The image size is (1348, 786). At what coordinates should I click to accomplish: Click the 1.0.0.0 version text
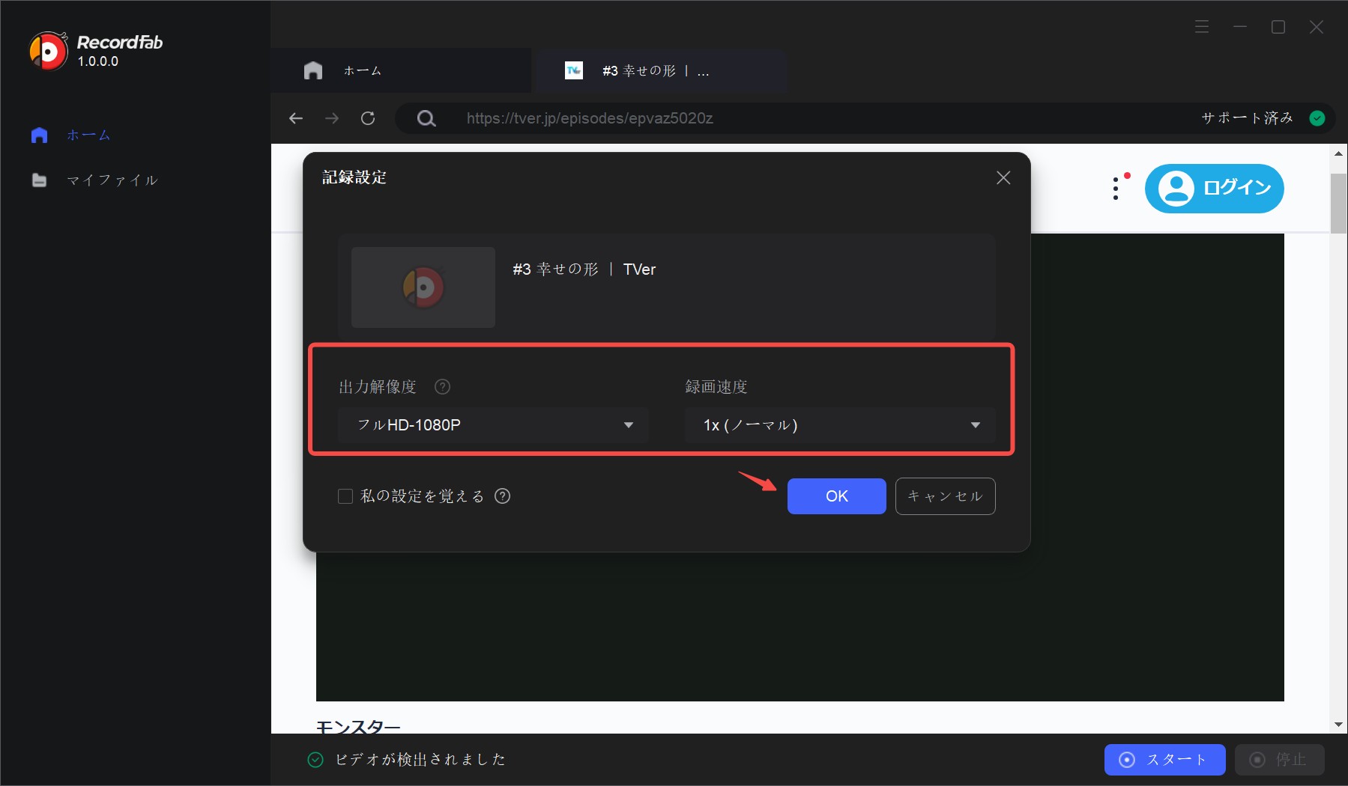pos(98,61)
